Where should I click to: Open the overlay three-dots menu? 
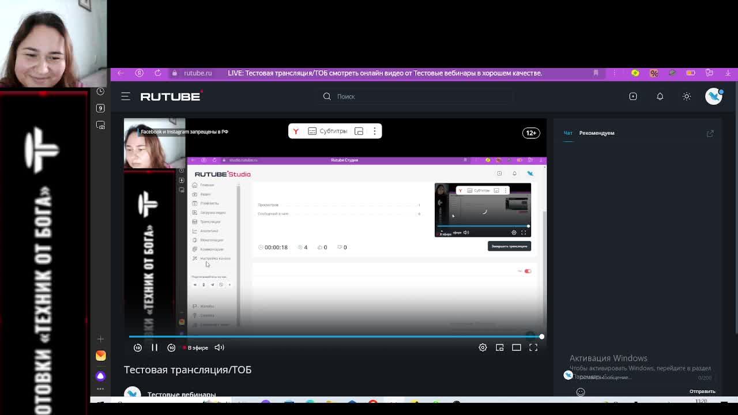click(374, 131)
